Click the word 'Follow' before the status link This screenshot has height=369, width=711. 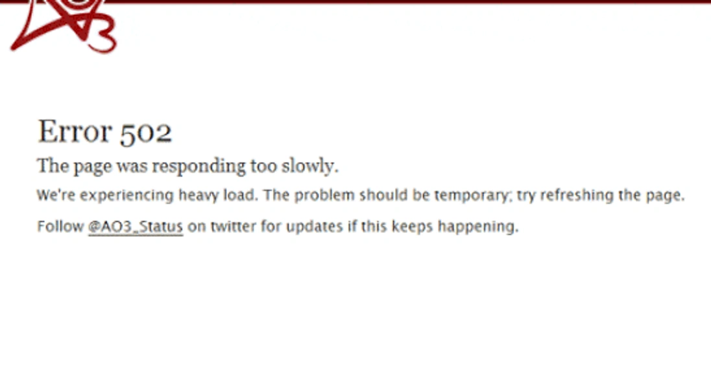tap(60, 226)
